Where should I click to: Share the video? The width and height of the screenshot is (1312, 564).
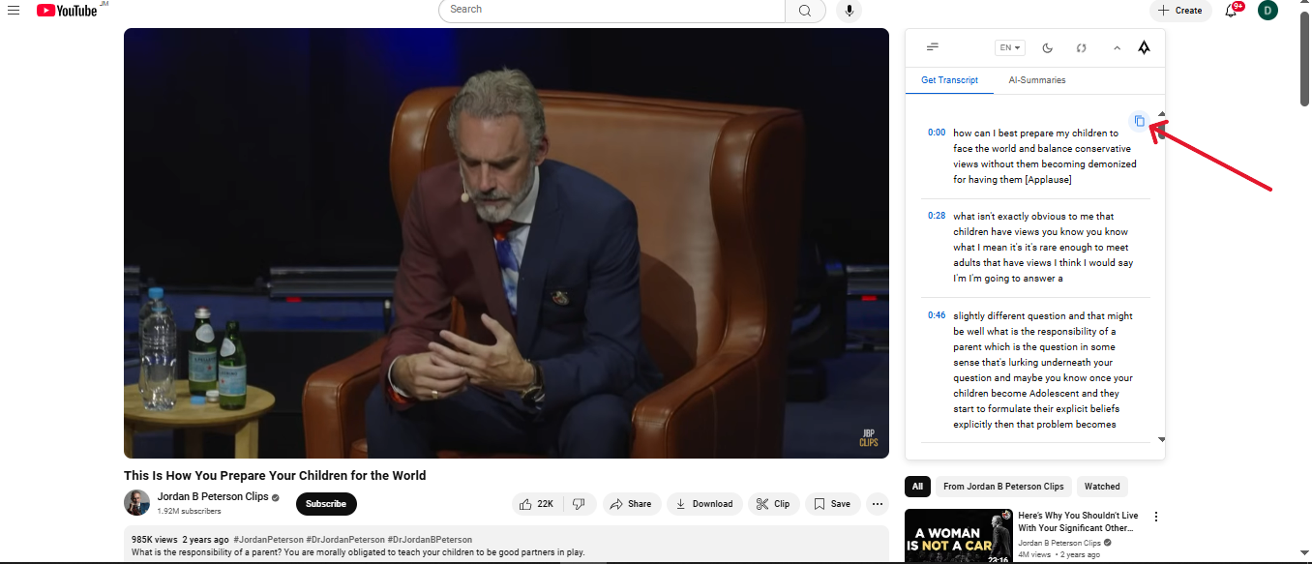coord(632,504)
